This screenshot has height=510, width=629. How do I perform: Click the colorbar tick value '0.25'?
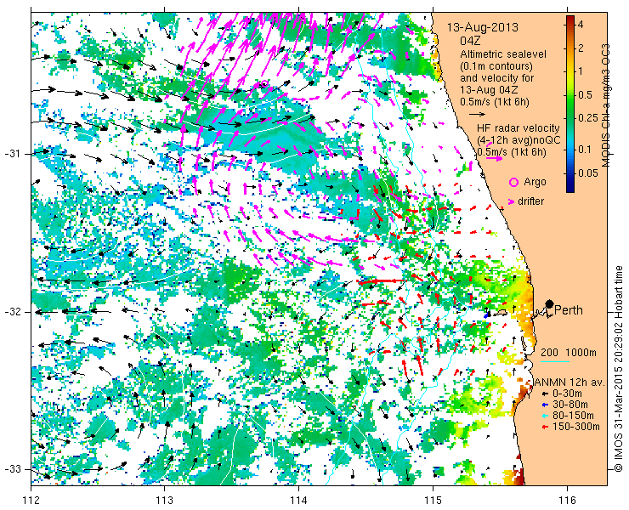click(x=587, y=118)
